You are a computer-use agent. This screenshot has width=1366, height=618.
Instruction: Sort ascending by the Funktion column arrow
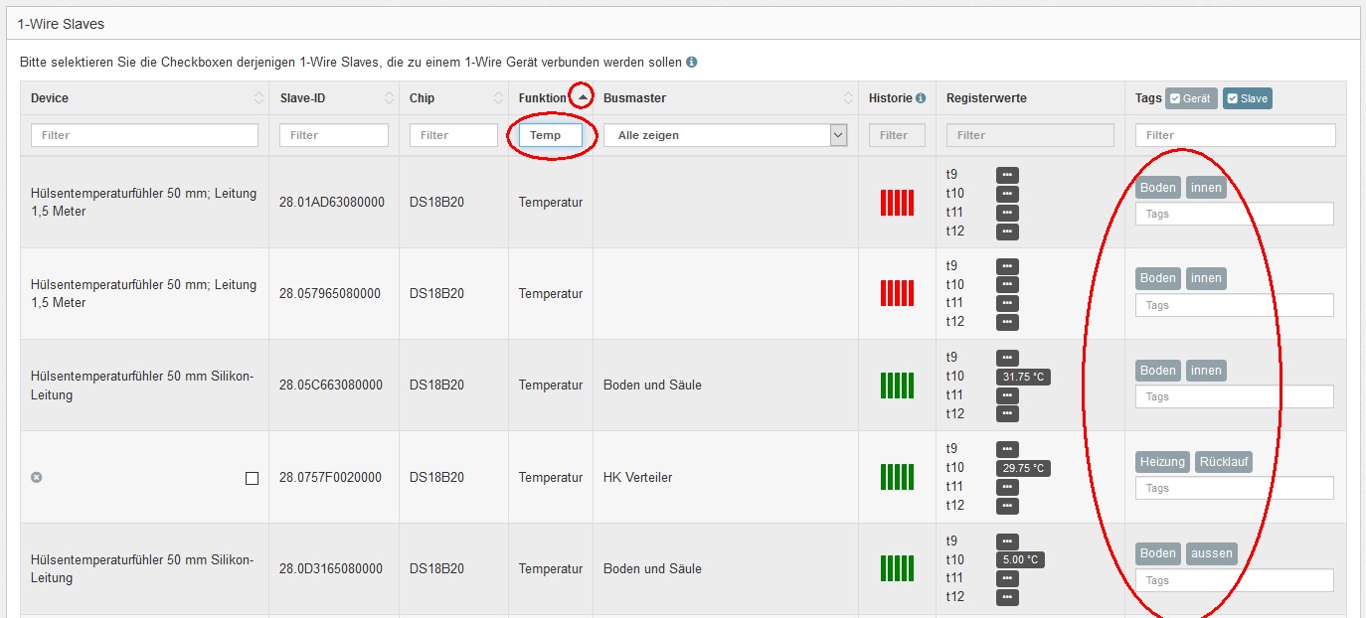pyautogui.click(x=583, y=97)
